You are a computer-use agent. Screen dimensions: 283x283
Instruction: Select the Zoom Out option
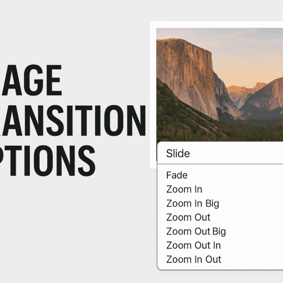tap(188, 217)
